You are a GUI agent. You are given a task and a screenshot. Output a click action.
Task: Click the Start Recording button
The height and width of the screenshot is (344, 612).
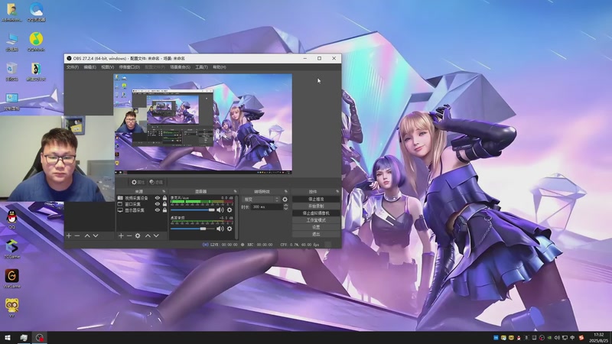click(316, 206)
